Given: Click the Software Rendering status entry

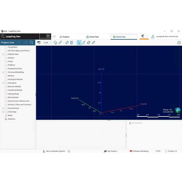Looking at the screenshot, I should (139, 151).
